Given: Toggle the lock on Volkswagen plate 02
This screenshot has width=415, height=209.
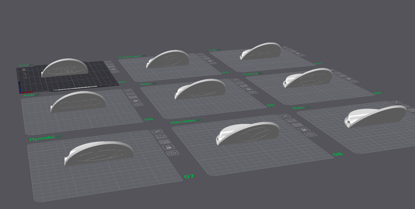Looking at the screenshot, I should tap(210, 61).
